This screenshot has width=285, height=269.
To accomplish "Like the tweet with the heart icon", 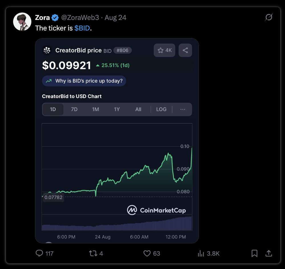I will [x=147, y=253].
